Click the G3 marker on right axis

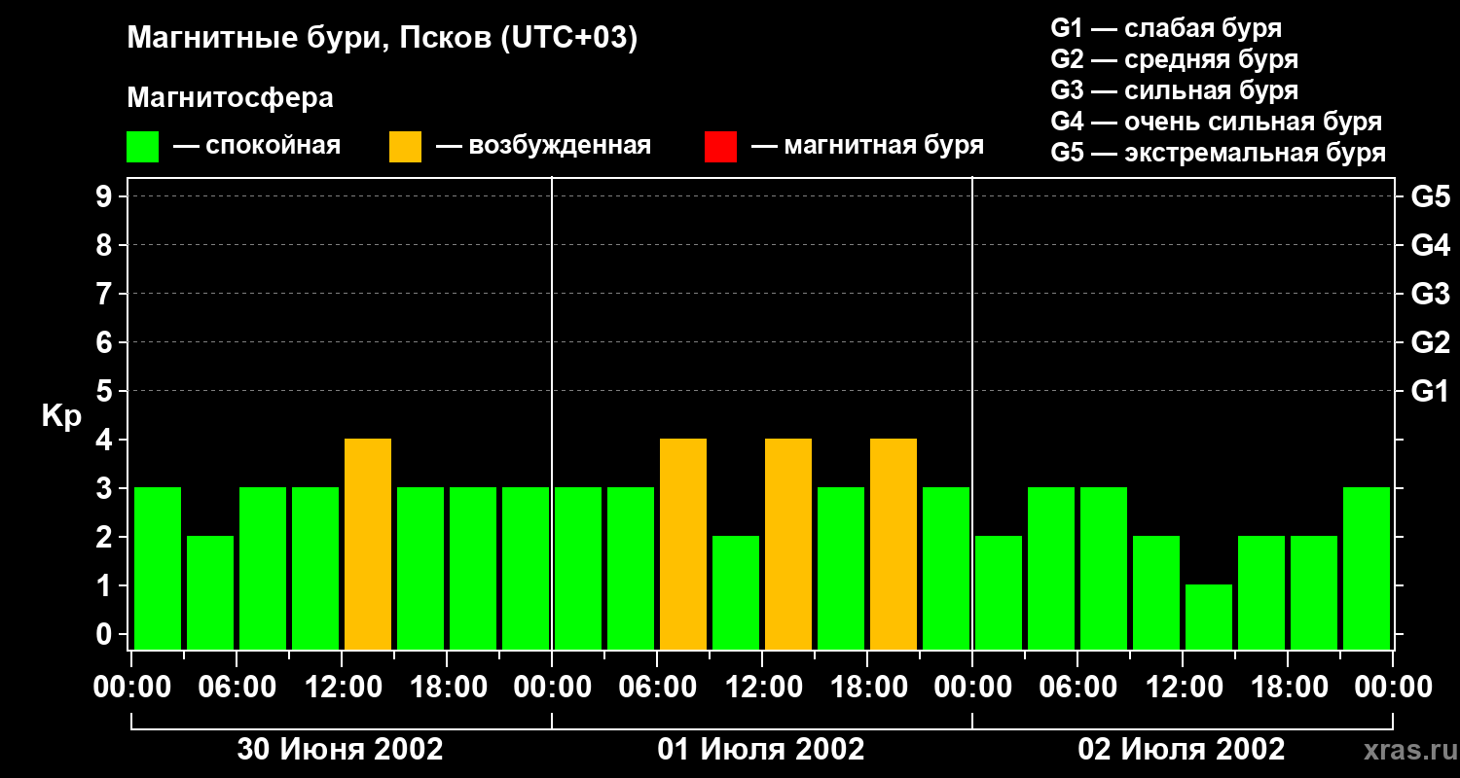point(1431,294)
